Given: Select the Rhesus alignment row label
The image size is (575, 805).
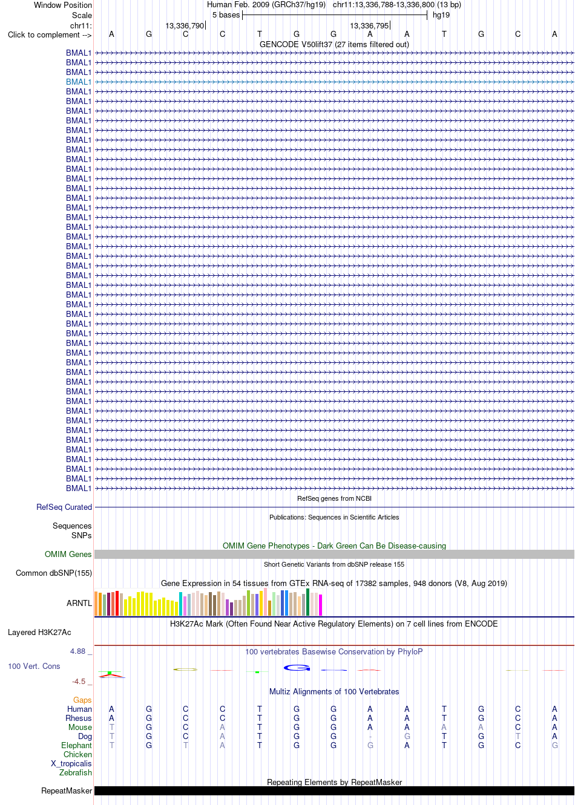Looking at the screenshot, I should tap(79, 718).
